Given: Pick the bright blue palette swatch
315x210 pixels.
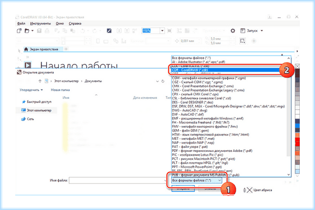Looking at the screenshot, I should point(297,126).
